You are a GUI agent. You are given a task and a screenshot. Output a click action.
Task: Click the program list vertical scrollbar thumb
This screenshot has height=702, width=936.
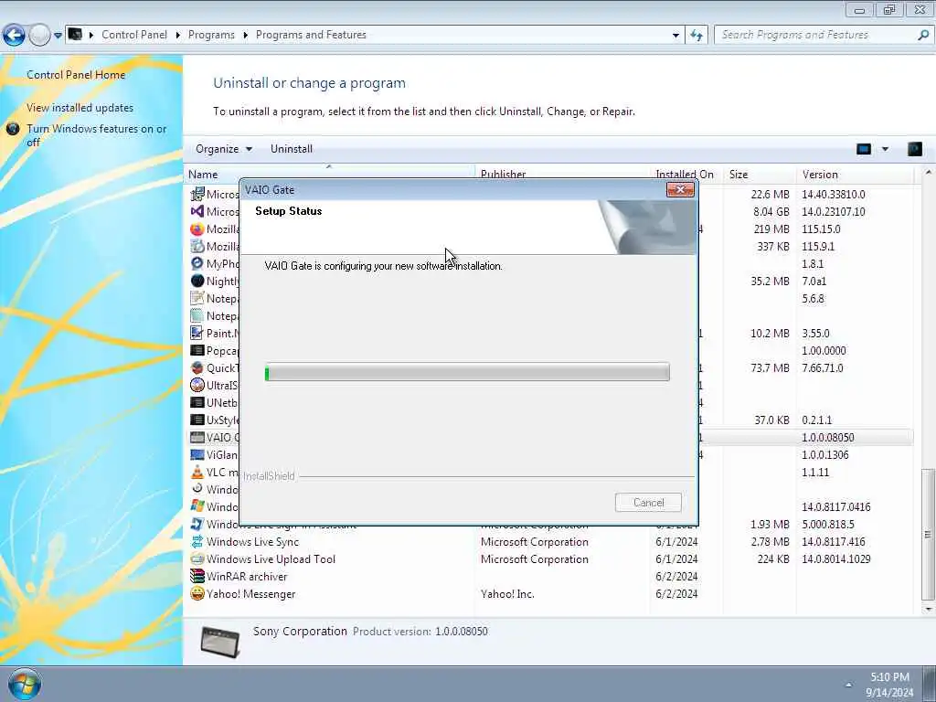928,534
